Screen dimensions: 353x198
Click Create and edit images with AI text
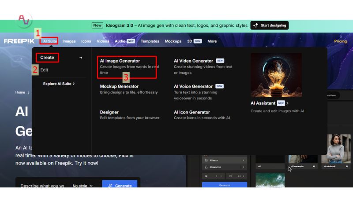[x=277, y=111]
